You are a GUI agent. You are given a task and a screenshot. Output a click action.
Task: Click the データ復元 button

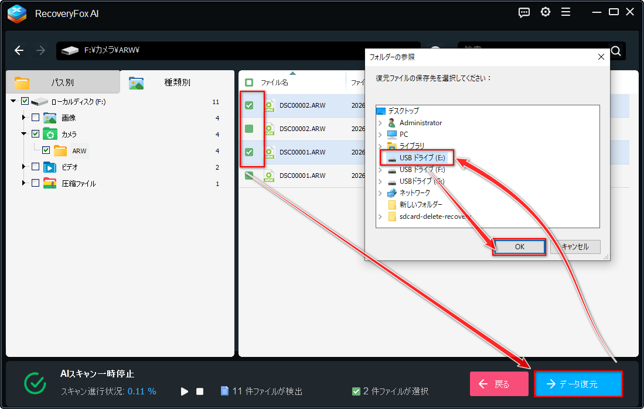point(578,384)
